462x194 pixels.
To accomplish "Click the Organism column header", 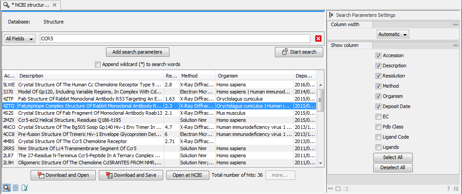I will coord(254,76).
